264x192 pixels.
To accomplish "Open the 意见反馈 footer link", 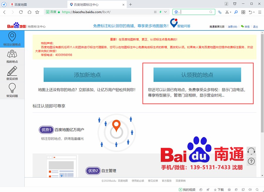I will click(153, 181).
